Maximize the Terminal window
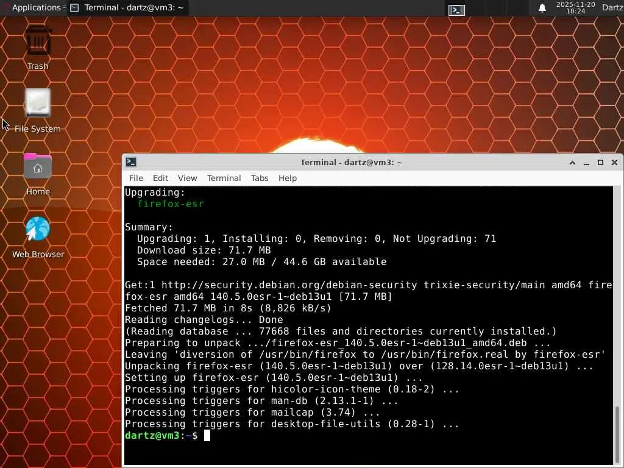 (600, 162)
